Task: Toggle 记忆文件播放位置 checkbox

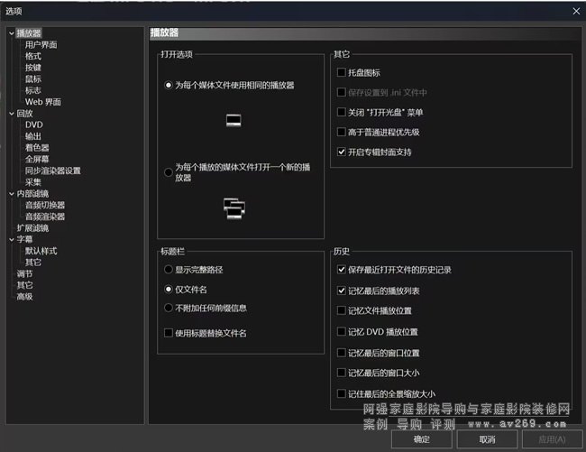Action: (342, 310)
